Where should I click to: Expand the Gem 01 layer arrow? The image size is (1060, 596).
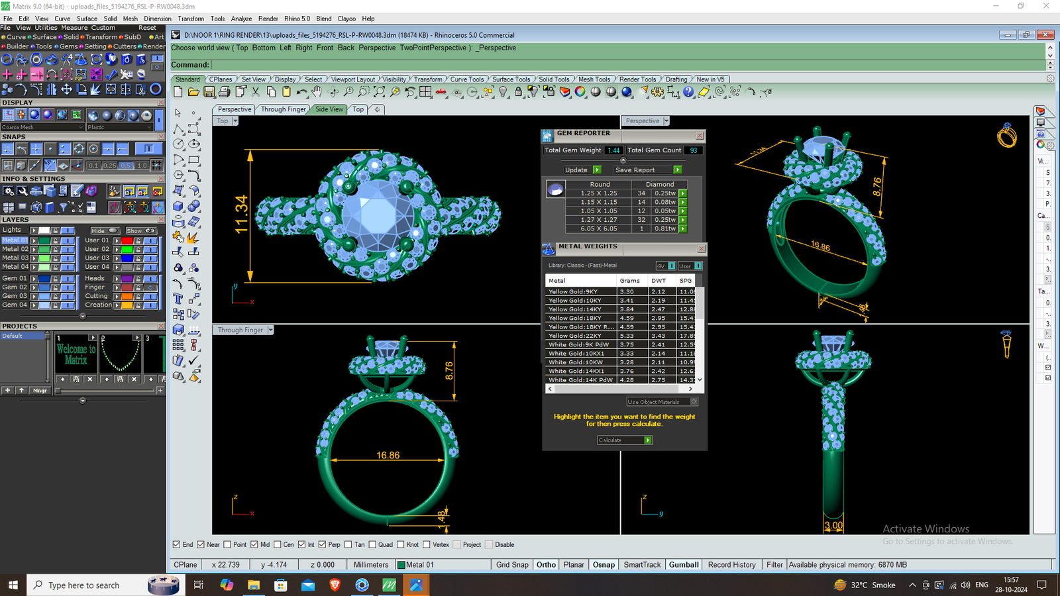click(x=33, y=279)
